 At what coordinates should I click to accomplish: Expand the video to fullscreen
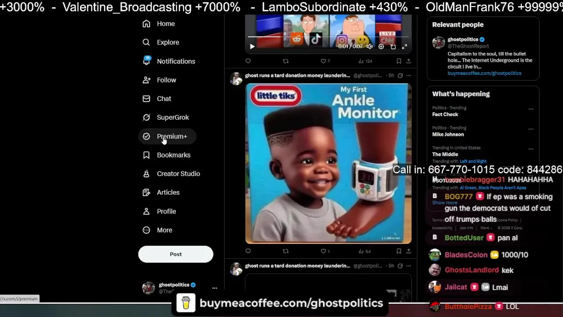(x=404, y=46)
